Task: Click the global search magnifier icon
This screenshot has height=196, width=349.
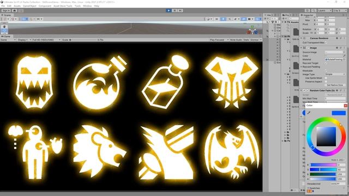Action: coord(314,10)
